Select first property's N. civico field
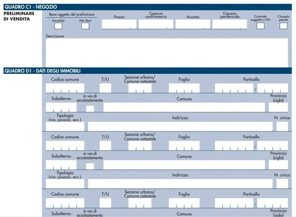This screenshot has height=217, width=296. 282,126
